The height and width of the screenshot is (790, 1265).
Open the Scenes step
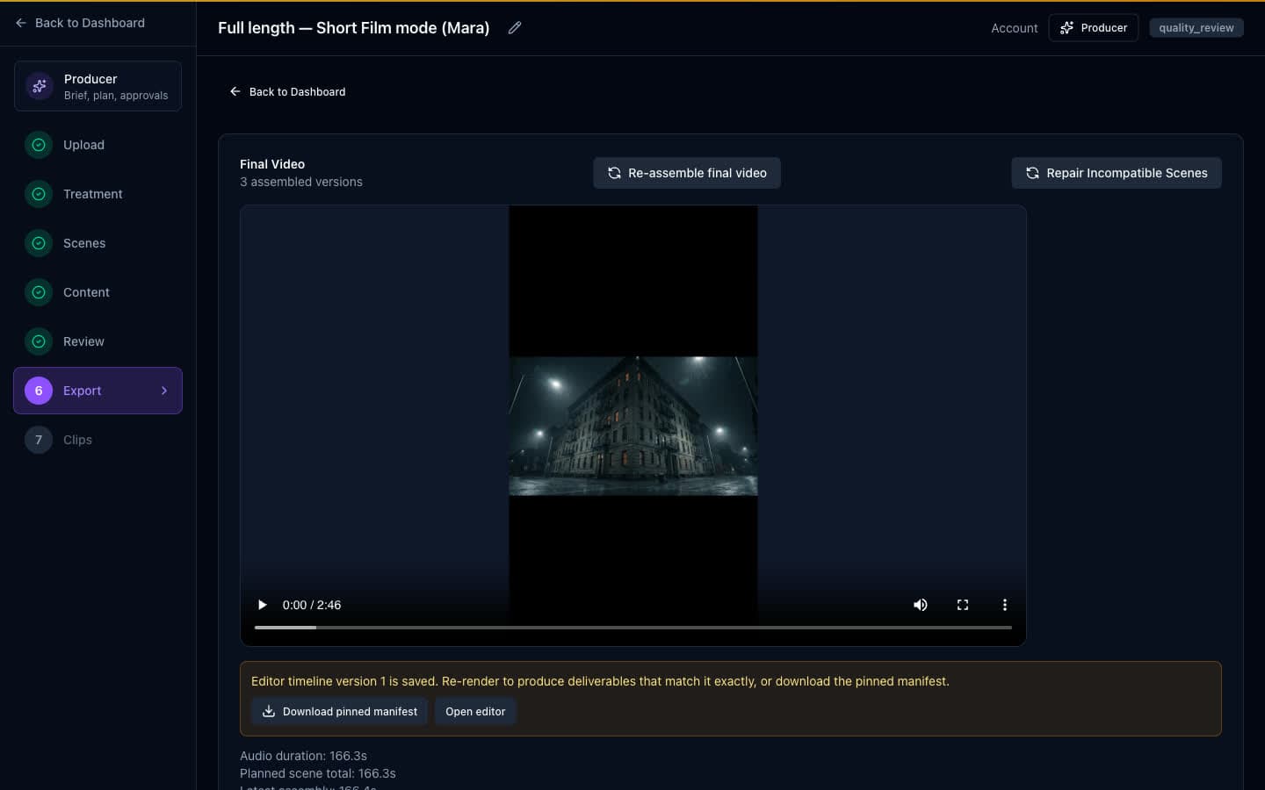click(98, 243)
